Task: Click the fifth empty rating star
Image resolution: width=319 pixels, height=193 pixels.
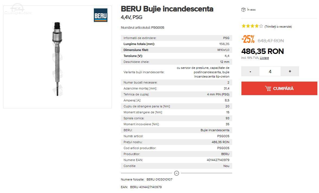Action: coord(261,26)
